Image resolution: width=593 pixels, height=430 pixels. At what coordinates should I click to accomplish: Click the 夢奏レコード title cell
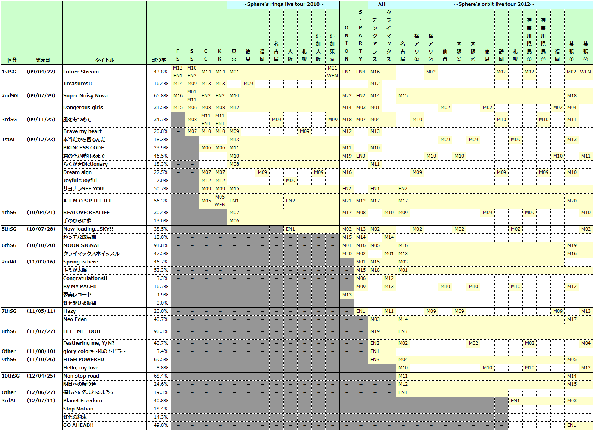click(x=105, y=295)
